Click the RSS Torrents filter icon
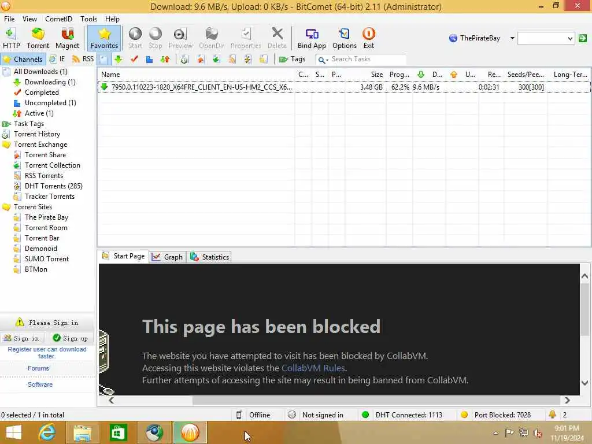This screenshot has width=592, height=444. [x=232, y=60]
